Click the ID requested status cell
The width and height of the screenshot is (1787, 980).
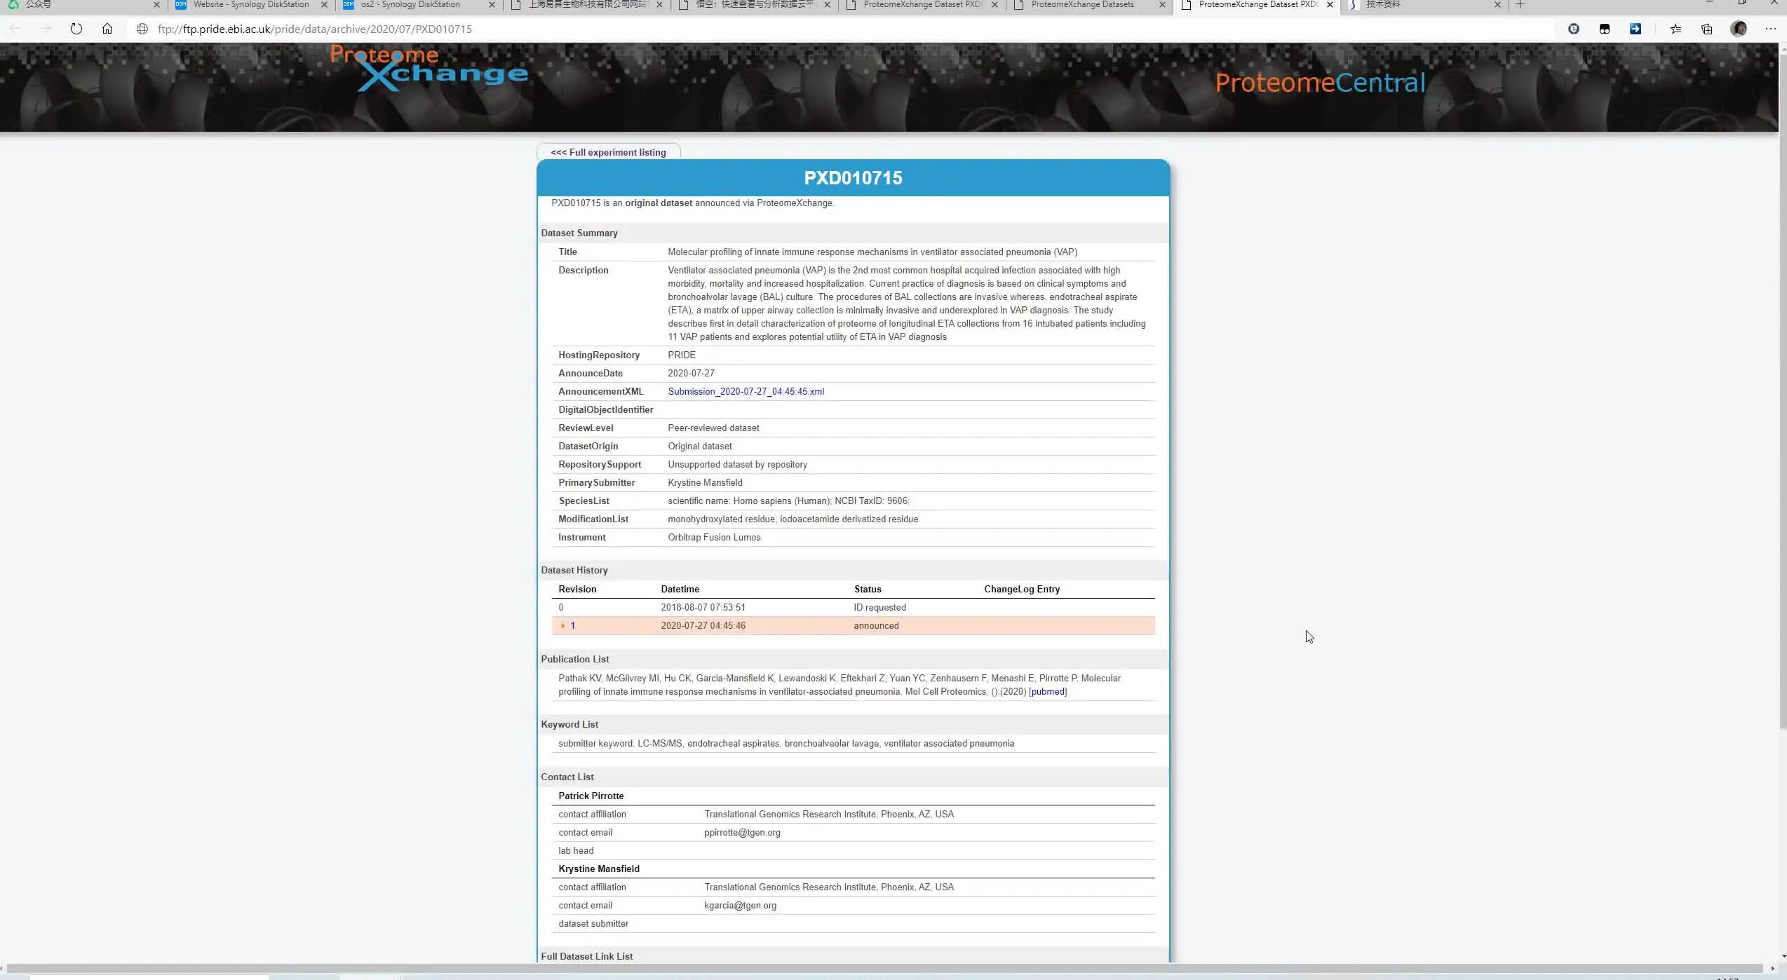(879, 607)
